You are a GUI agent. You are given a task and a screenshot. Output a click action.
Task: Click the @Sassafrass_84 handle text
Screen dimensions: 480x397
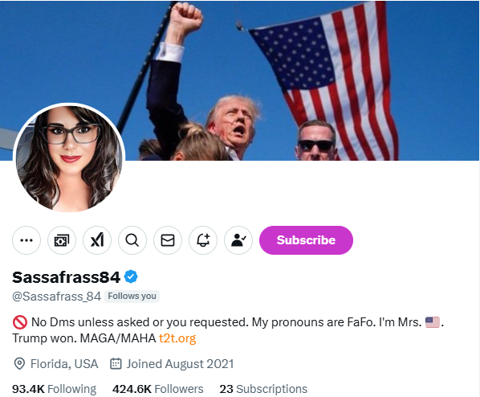[x=56, y=297]
